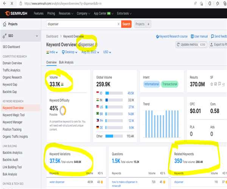
Task: Open the Keyword Research course link
Action: 171,37
